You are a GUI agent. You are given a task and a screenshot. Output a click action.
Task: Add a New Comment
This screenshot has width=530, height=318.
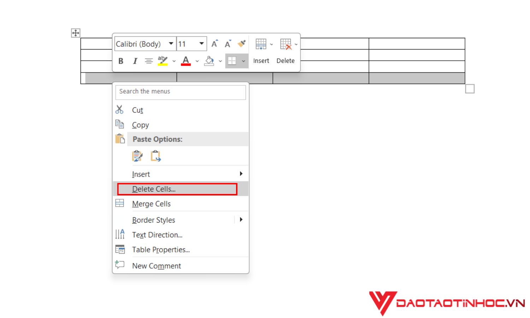click(181, 266)
